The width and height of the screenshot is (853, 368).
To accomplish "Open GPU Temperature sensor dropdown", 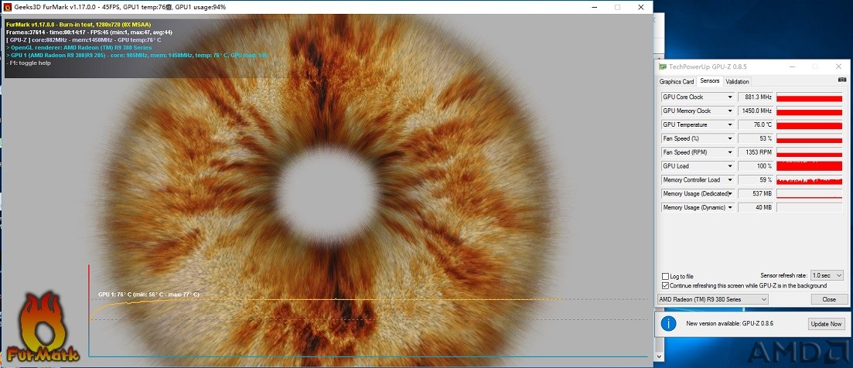I will [730, 125].
